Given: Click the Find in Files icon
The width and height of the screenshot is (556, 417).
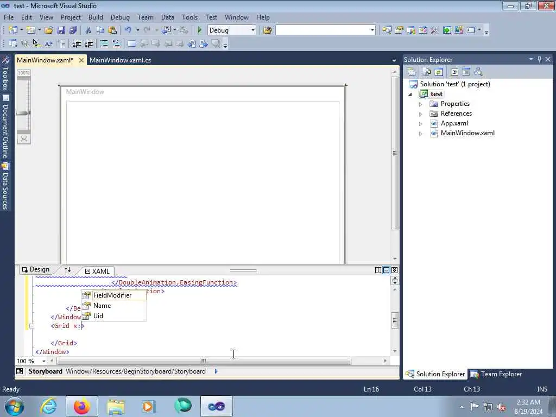Looking at the screenshot, I should tap(268, 30).
